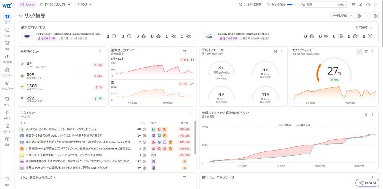
Task: Open rule パブリックに読み取り可能なバケット row
Action: (x=106, y=129)
